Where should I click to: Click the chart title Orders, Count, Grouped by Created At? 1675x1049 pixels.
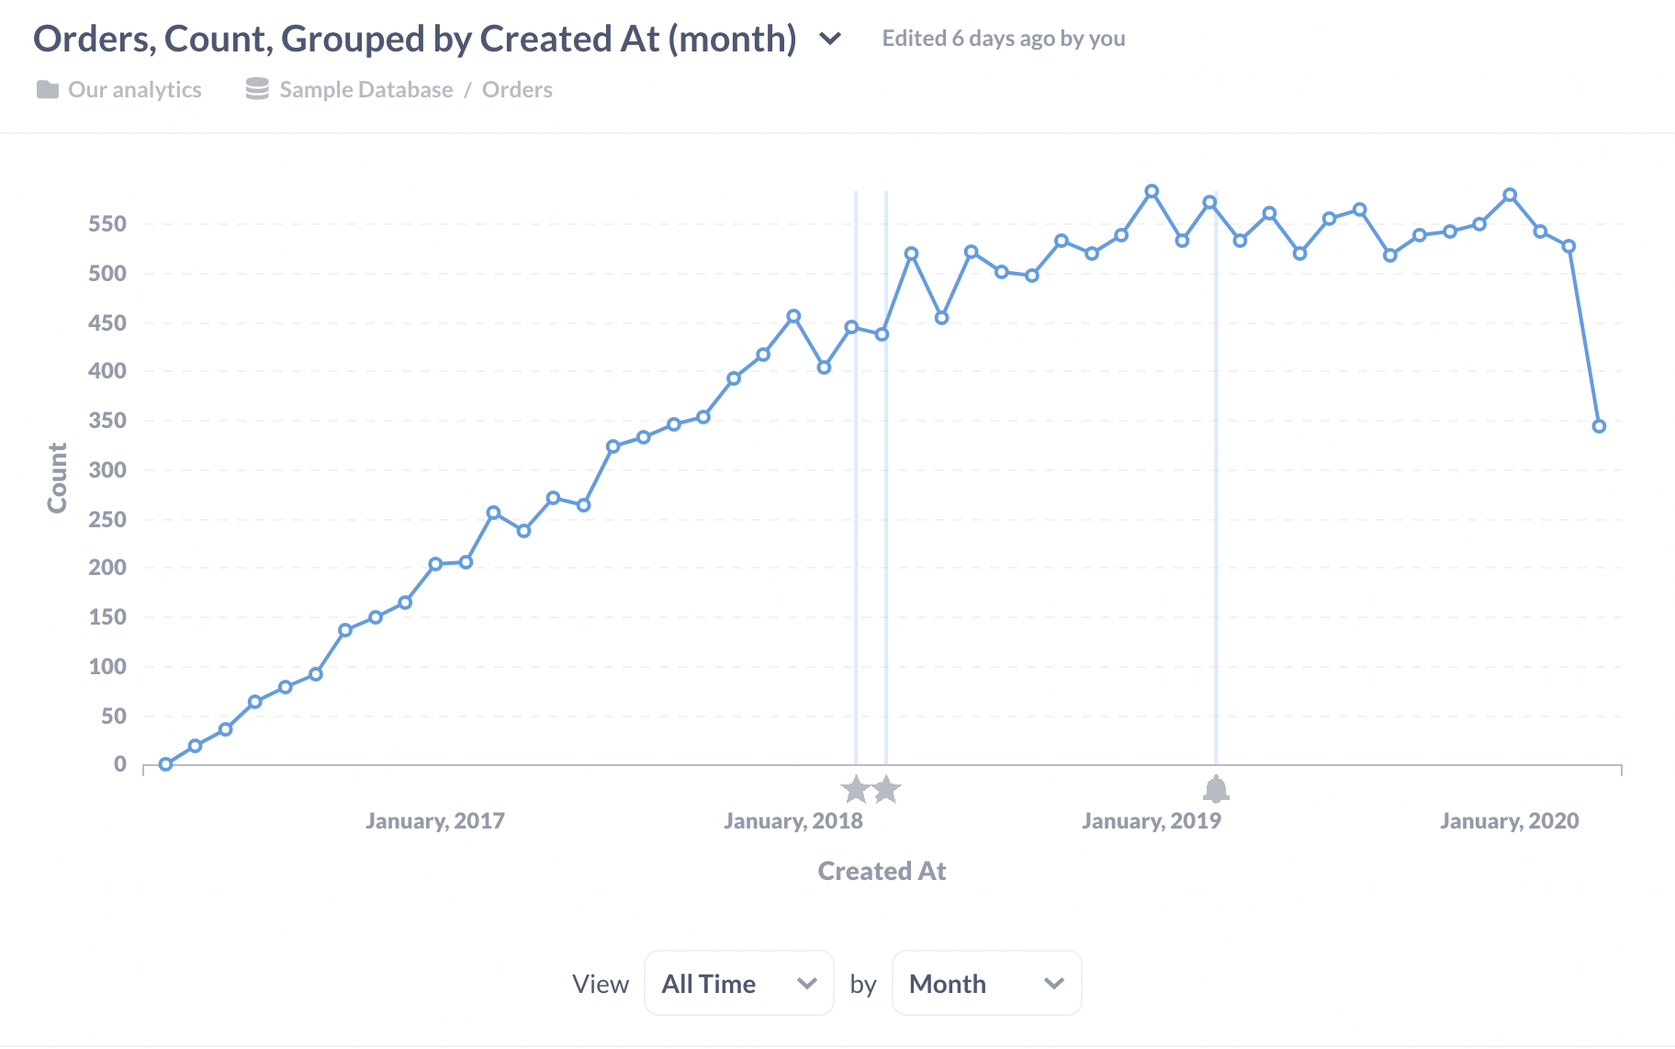pyautogui.click(x=413, y=39)
